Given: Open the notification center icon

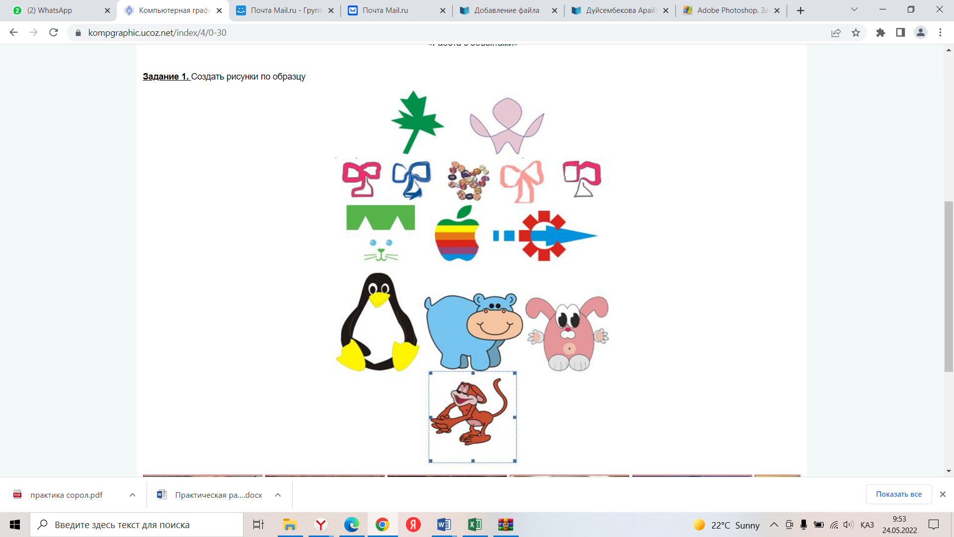Looking at the screenshot, I should point(934,525).
